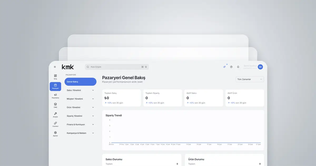This screenshot has height=166, width=316.
Task: Click the Hızlı Erişim search field
Action: pos(117,67)
